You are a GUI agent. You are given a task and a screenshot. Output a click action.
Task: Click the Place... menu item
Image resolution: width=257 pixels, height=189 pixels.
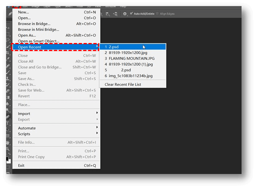pos(57,105)
